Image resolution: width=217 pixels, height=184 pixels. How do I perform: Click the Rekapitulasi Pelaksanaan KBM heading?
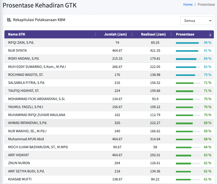click(x=39, y=20)
